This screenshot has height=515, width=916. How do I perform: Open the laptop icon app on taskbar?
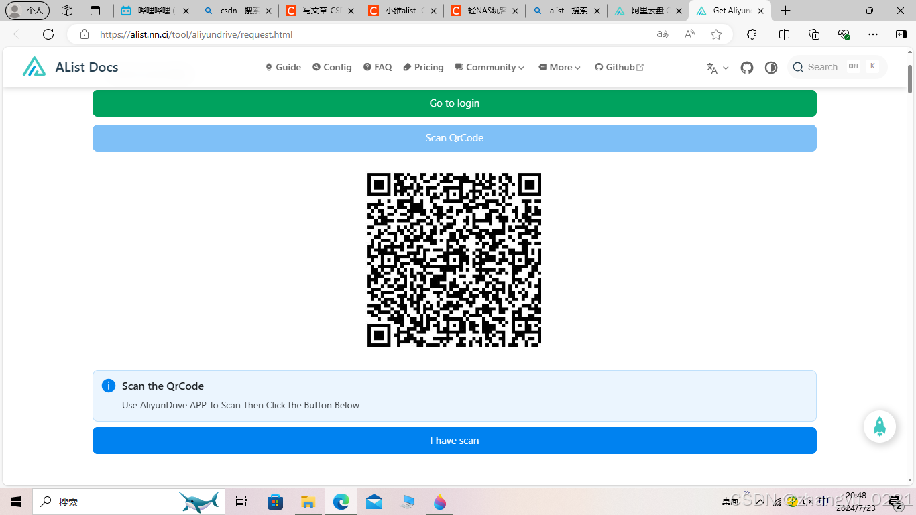[407, 502]
